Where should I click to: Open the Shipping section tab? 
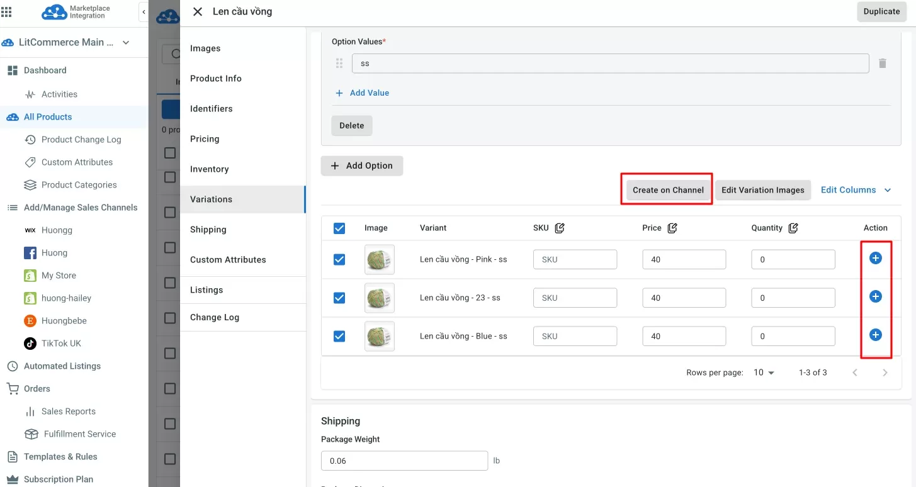242,230
